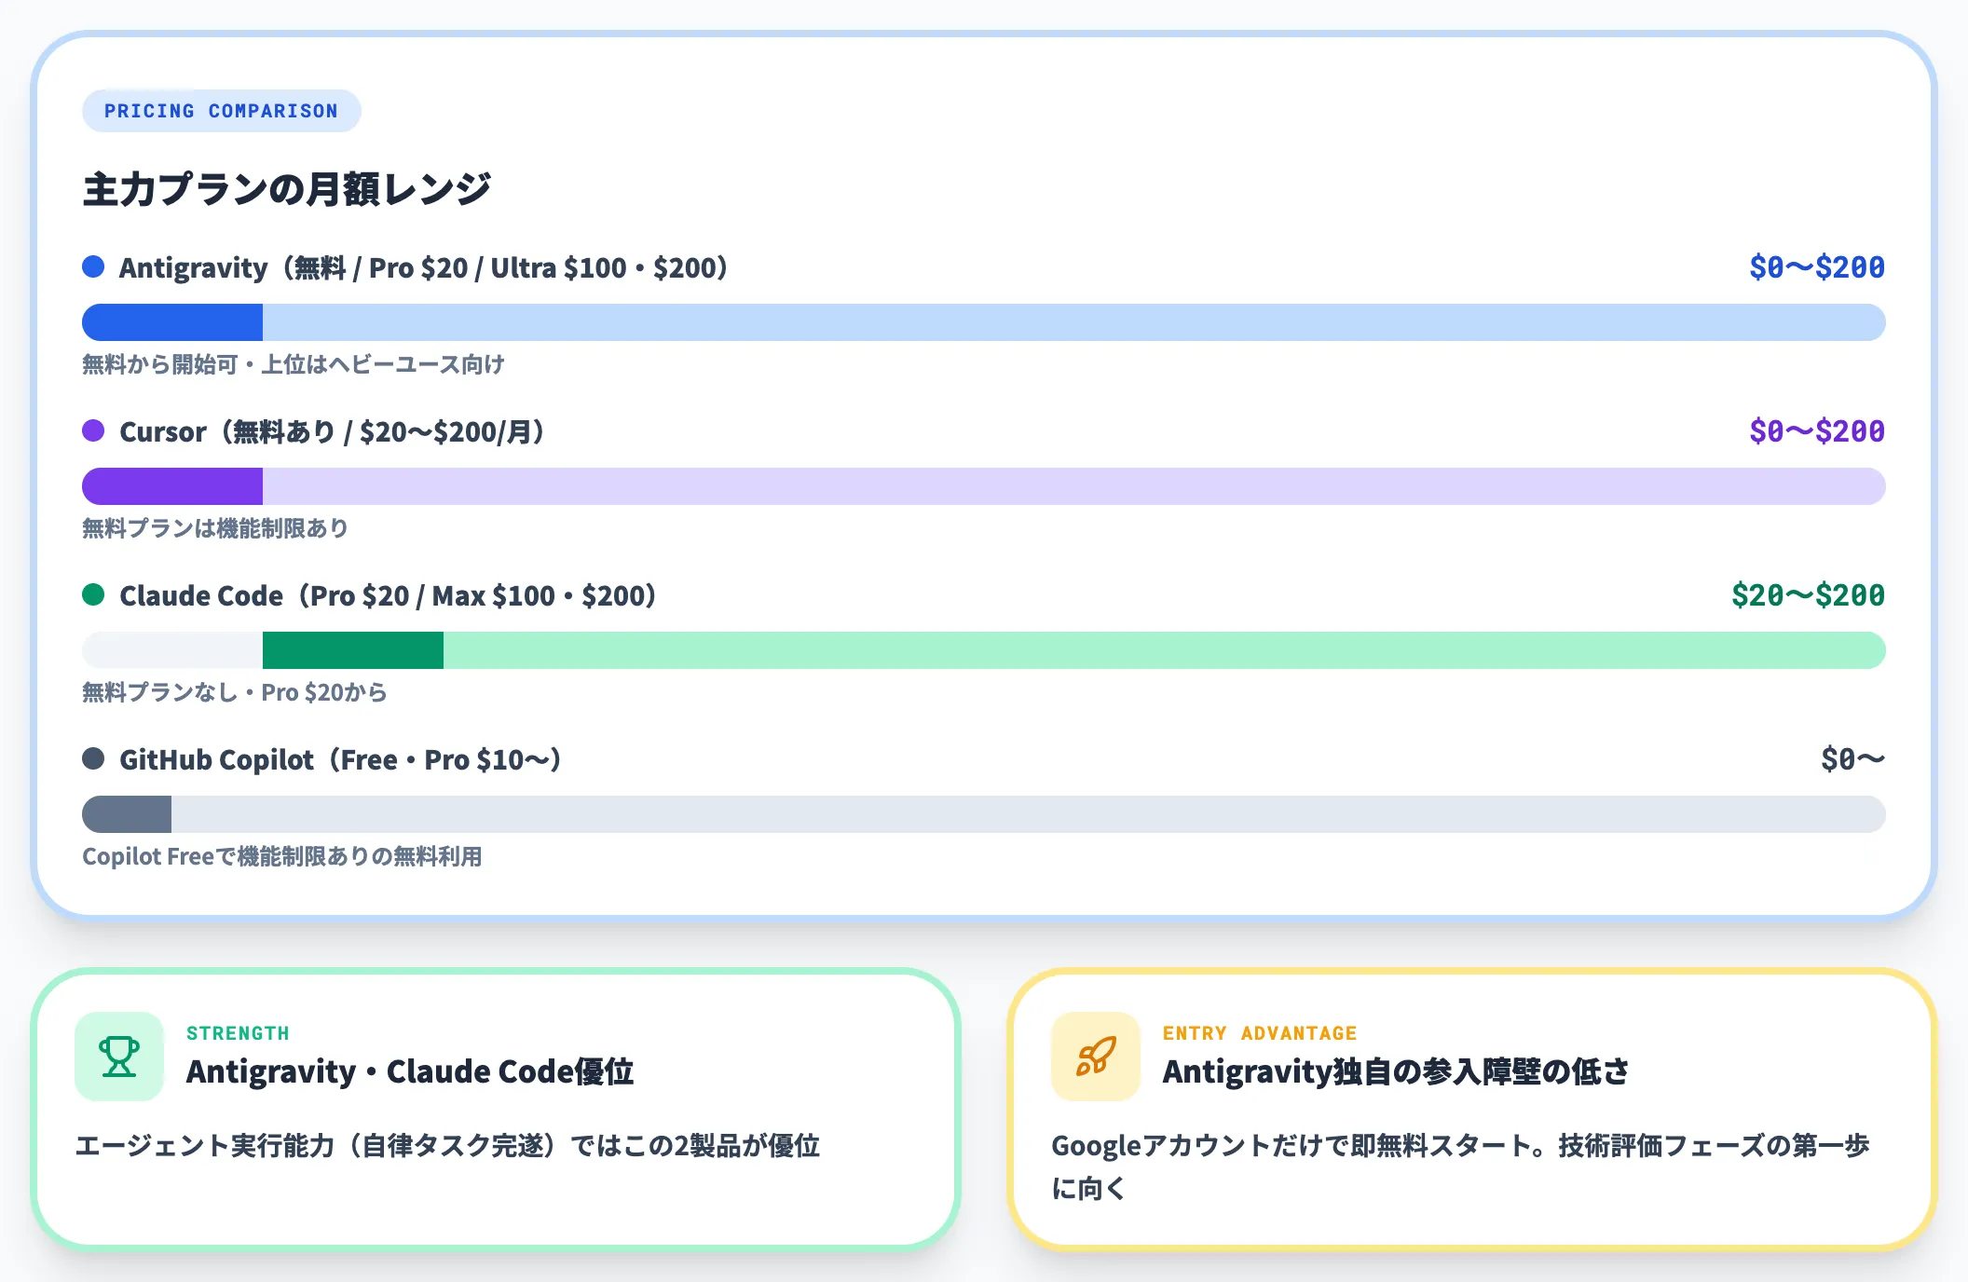Click the GitHub Copilot gray price bar

pyautogui.click(x=984, y=814)
